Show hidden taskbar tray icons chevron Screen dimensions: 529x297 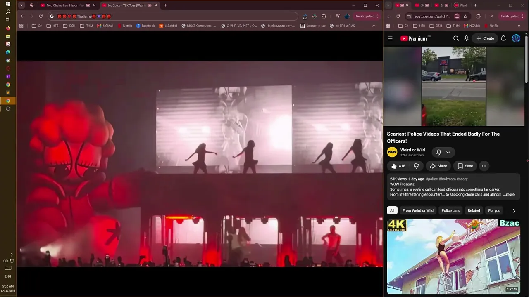point(12,255)
